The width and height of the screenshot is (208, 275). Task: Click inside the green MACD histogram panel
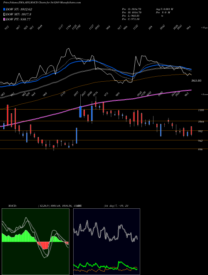click(35, 242)
